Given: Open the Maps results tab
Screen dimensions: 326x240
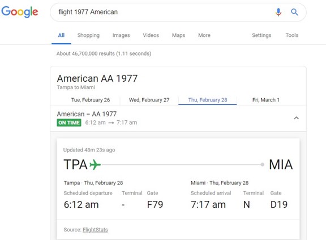Looking at the screenshot, I should [178, 35].
